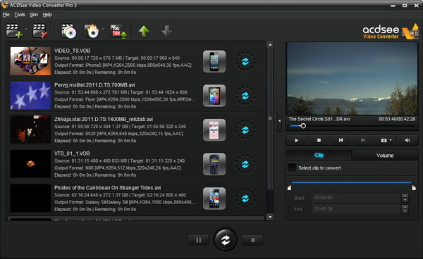Click the YouTube upload icon
Image resolution: width=423 pixels, height=259 pixels.
[118, 31]
